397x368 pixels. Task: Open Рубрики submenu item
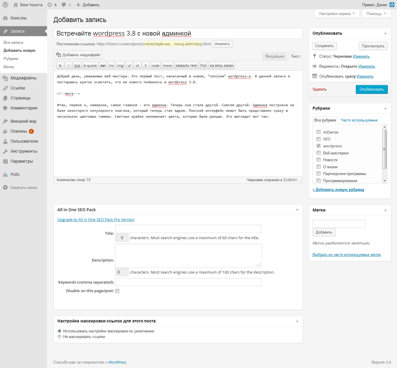pyautogui.click(x=11, y=59)
